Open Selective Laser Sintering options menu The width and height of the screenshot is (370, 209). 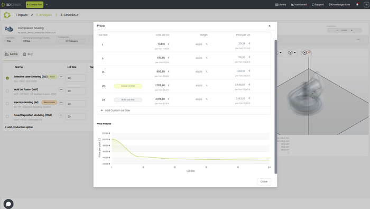(61, 77)
